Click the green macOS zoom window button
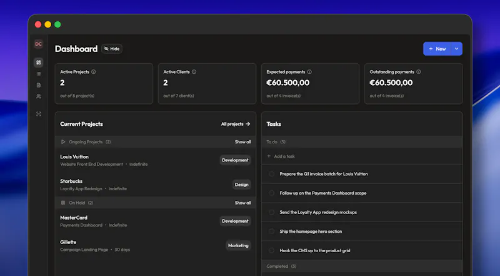This screenshot has width=500, height=276. tap(57, 24)
